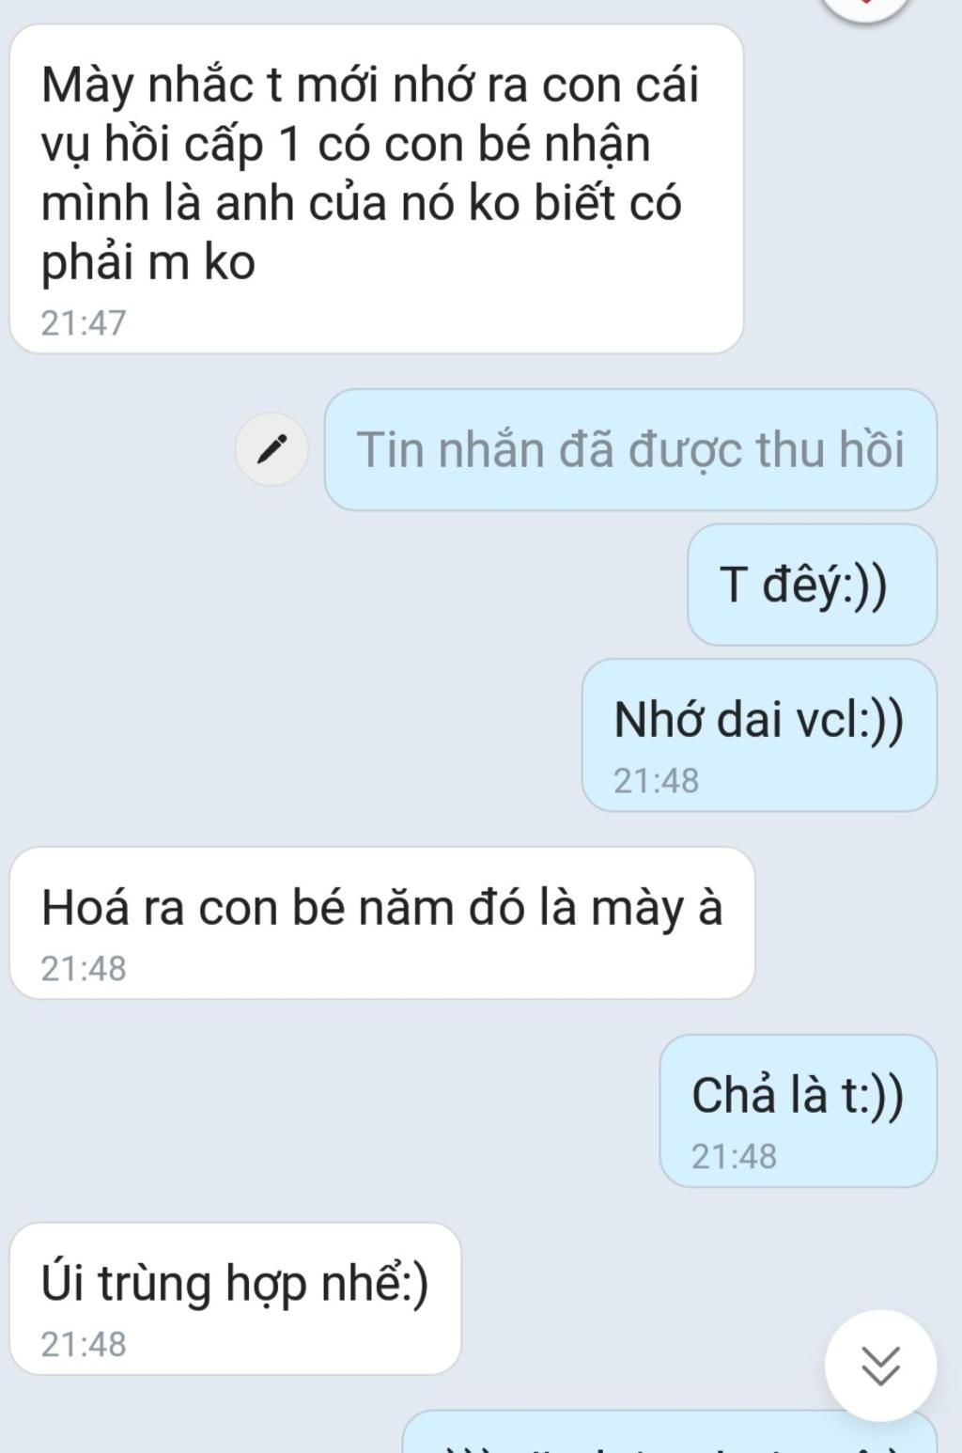Tap the 21:47 timestamp
Image resolution: width=962 pixels, height=1453 pixels.
(83, 322)
